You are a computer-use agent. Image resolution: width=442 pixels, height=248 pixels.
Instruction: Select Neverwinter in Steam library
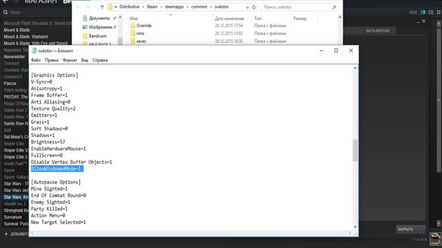coord(15,56)
